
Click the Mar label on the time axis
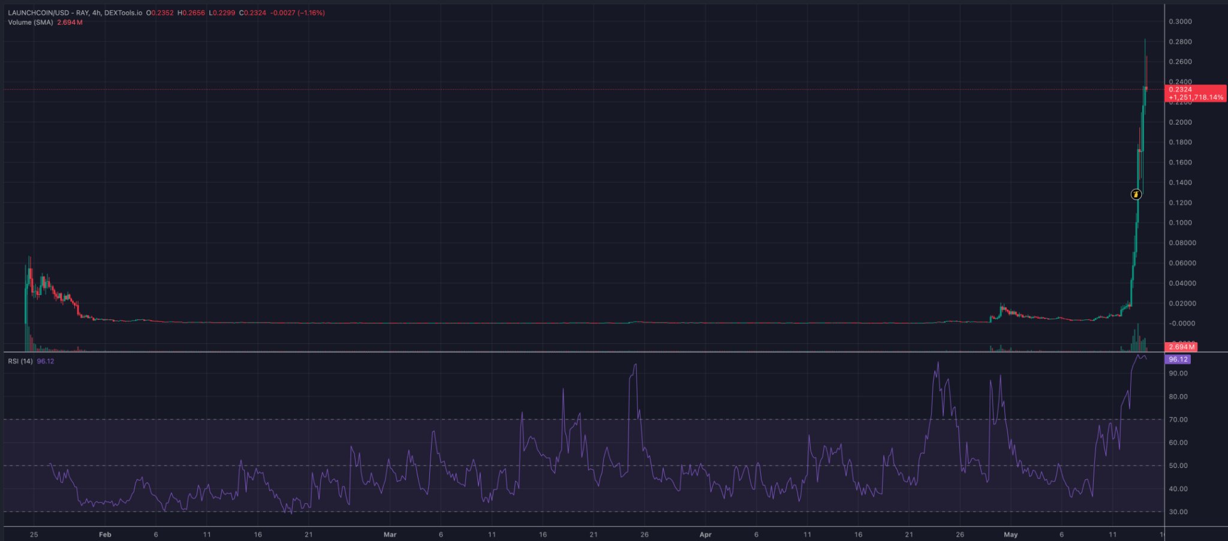pos(390,534)
